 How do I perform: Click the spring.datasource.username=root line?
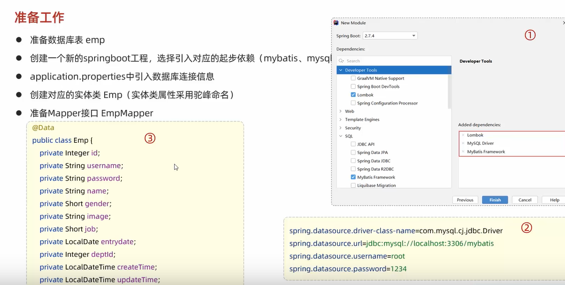click(347, 256)
